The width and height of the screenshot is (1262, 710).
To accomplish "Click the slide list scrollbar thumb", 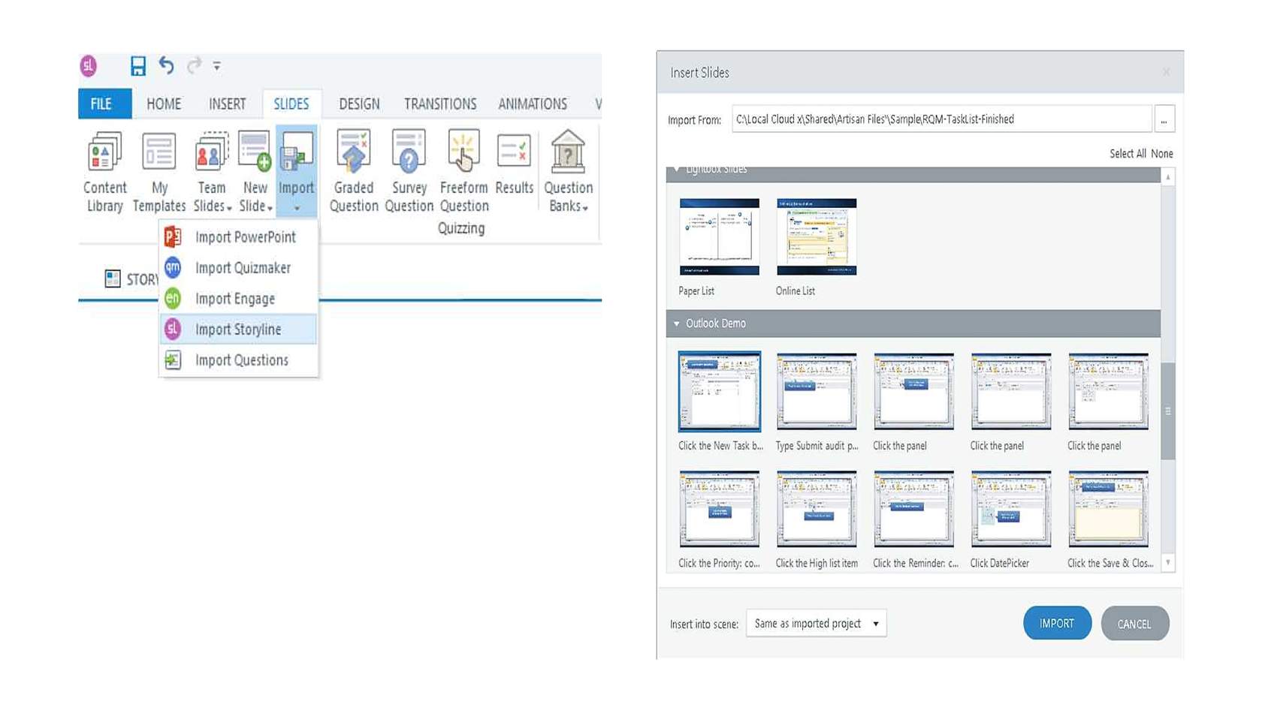I will click(x=1168, y=411).
